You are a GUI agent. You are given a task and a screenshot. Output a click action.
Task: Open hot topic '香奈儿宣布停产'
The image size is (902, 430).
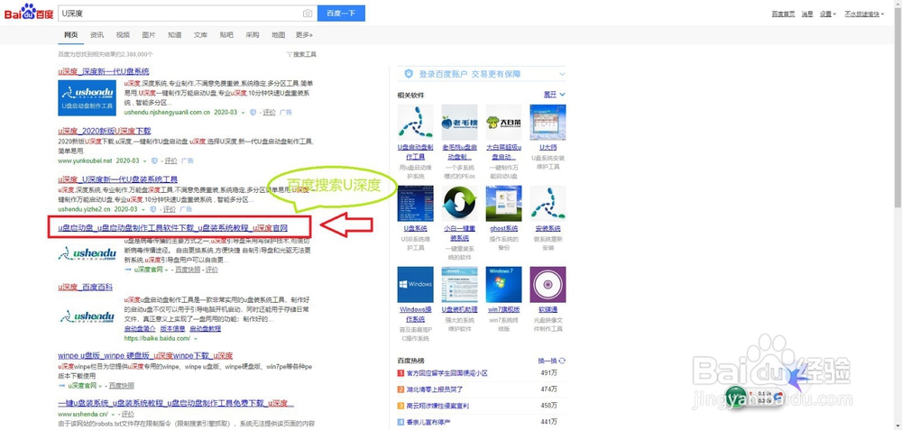click(x=428, y=422)
